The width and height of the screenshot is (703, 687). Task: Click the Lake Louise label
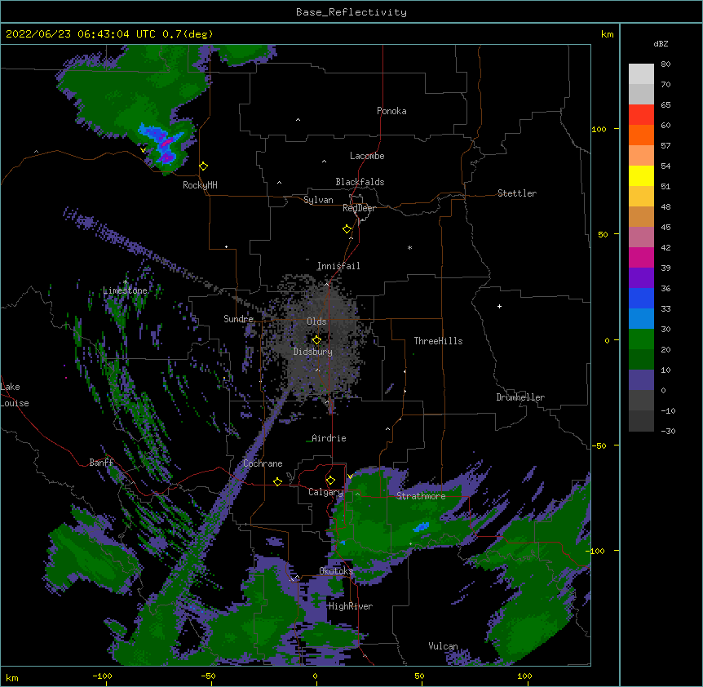tap(15, 395)
